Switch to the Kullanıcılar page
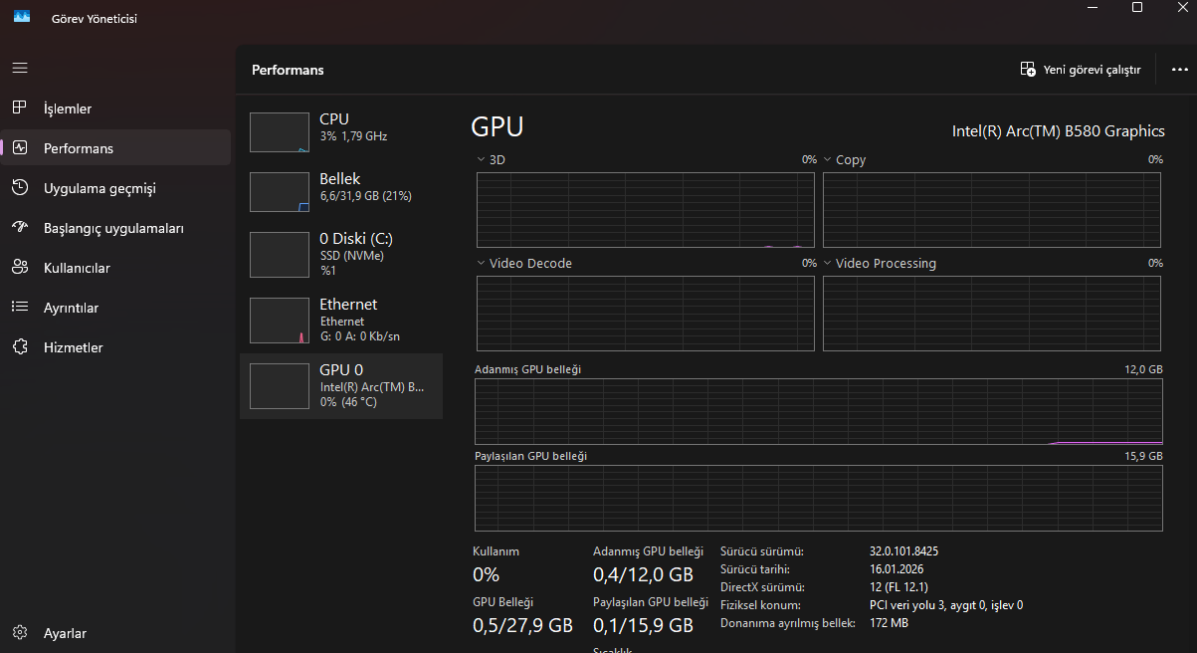1197x653 pixels. (x=115, y=268)
